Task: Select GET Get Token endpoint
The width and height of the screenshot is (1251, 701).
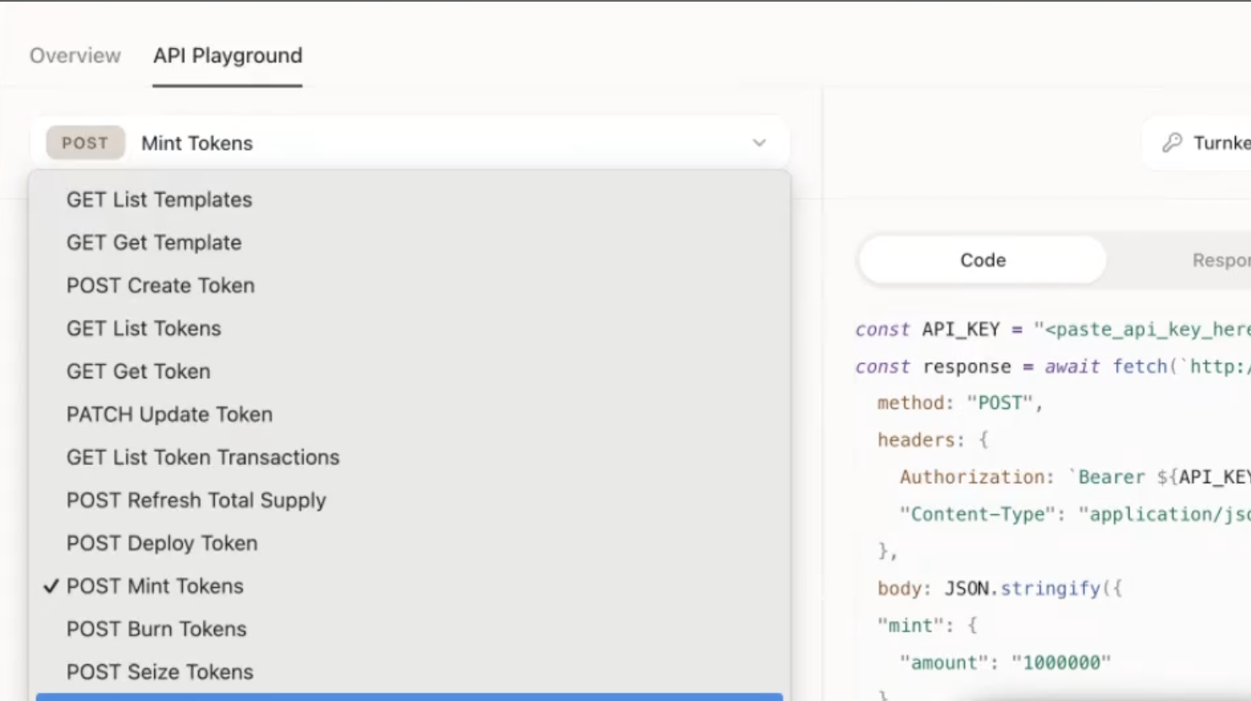Action: [138, 372]
